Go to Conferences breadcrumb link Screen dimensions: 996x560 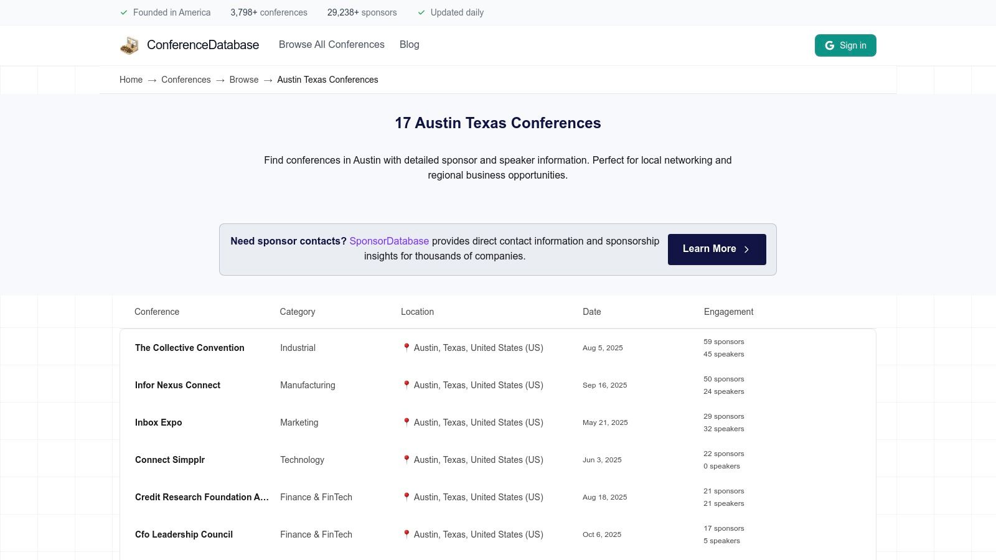(186, 80)
